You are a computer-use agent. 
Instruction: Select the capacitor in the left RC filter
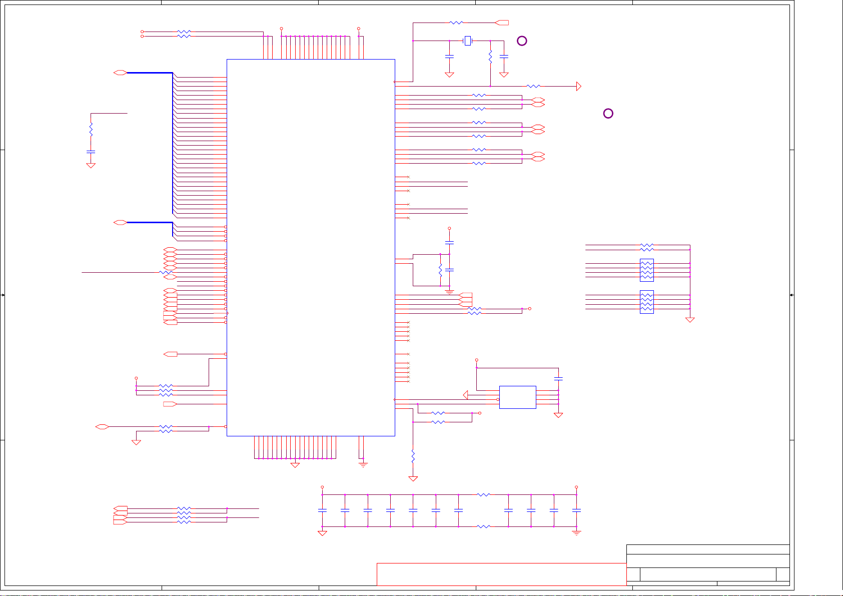(x=91, y=151)
